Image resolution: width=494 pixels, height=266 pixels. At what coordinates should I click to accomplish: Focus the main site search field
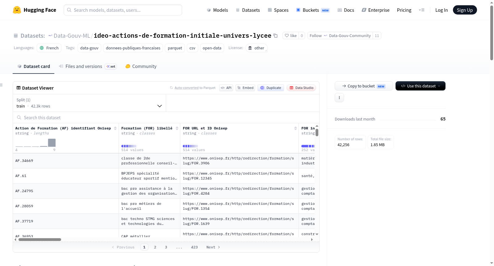[x=123, y=10]
